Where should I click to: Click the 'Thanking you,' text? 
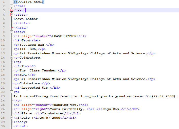pyautogui.click(x=65, y=105)
